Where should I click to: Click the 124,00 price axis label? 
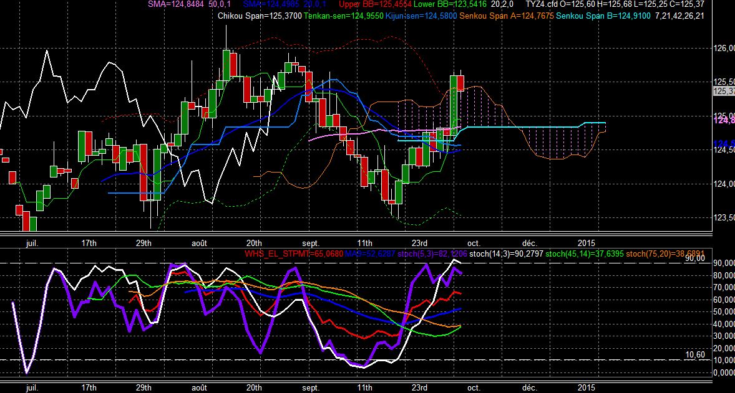click(724, 184)
